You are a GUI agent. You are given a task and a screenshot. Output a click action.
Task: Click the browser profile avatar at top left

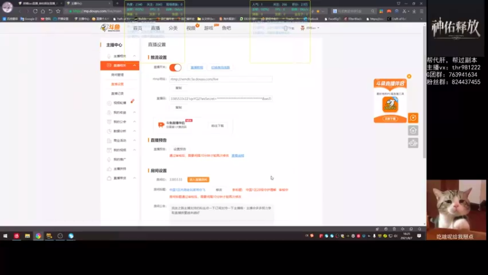tap(7, 7)
